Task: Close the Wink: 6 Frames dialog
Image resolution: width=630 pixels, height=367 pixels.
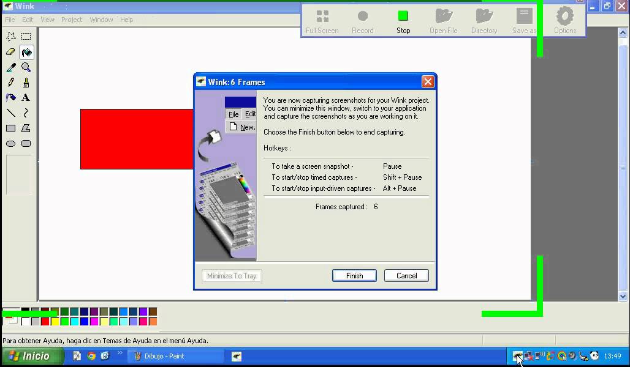Action: pos(428,82)
